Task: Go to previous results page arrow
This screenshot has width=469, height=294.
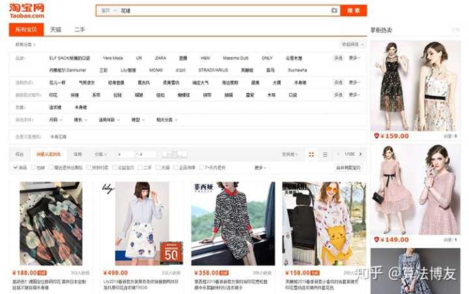Action: 339,154
